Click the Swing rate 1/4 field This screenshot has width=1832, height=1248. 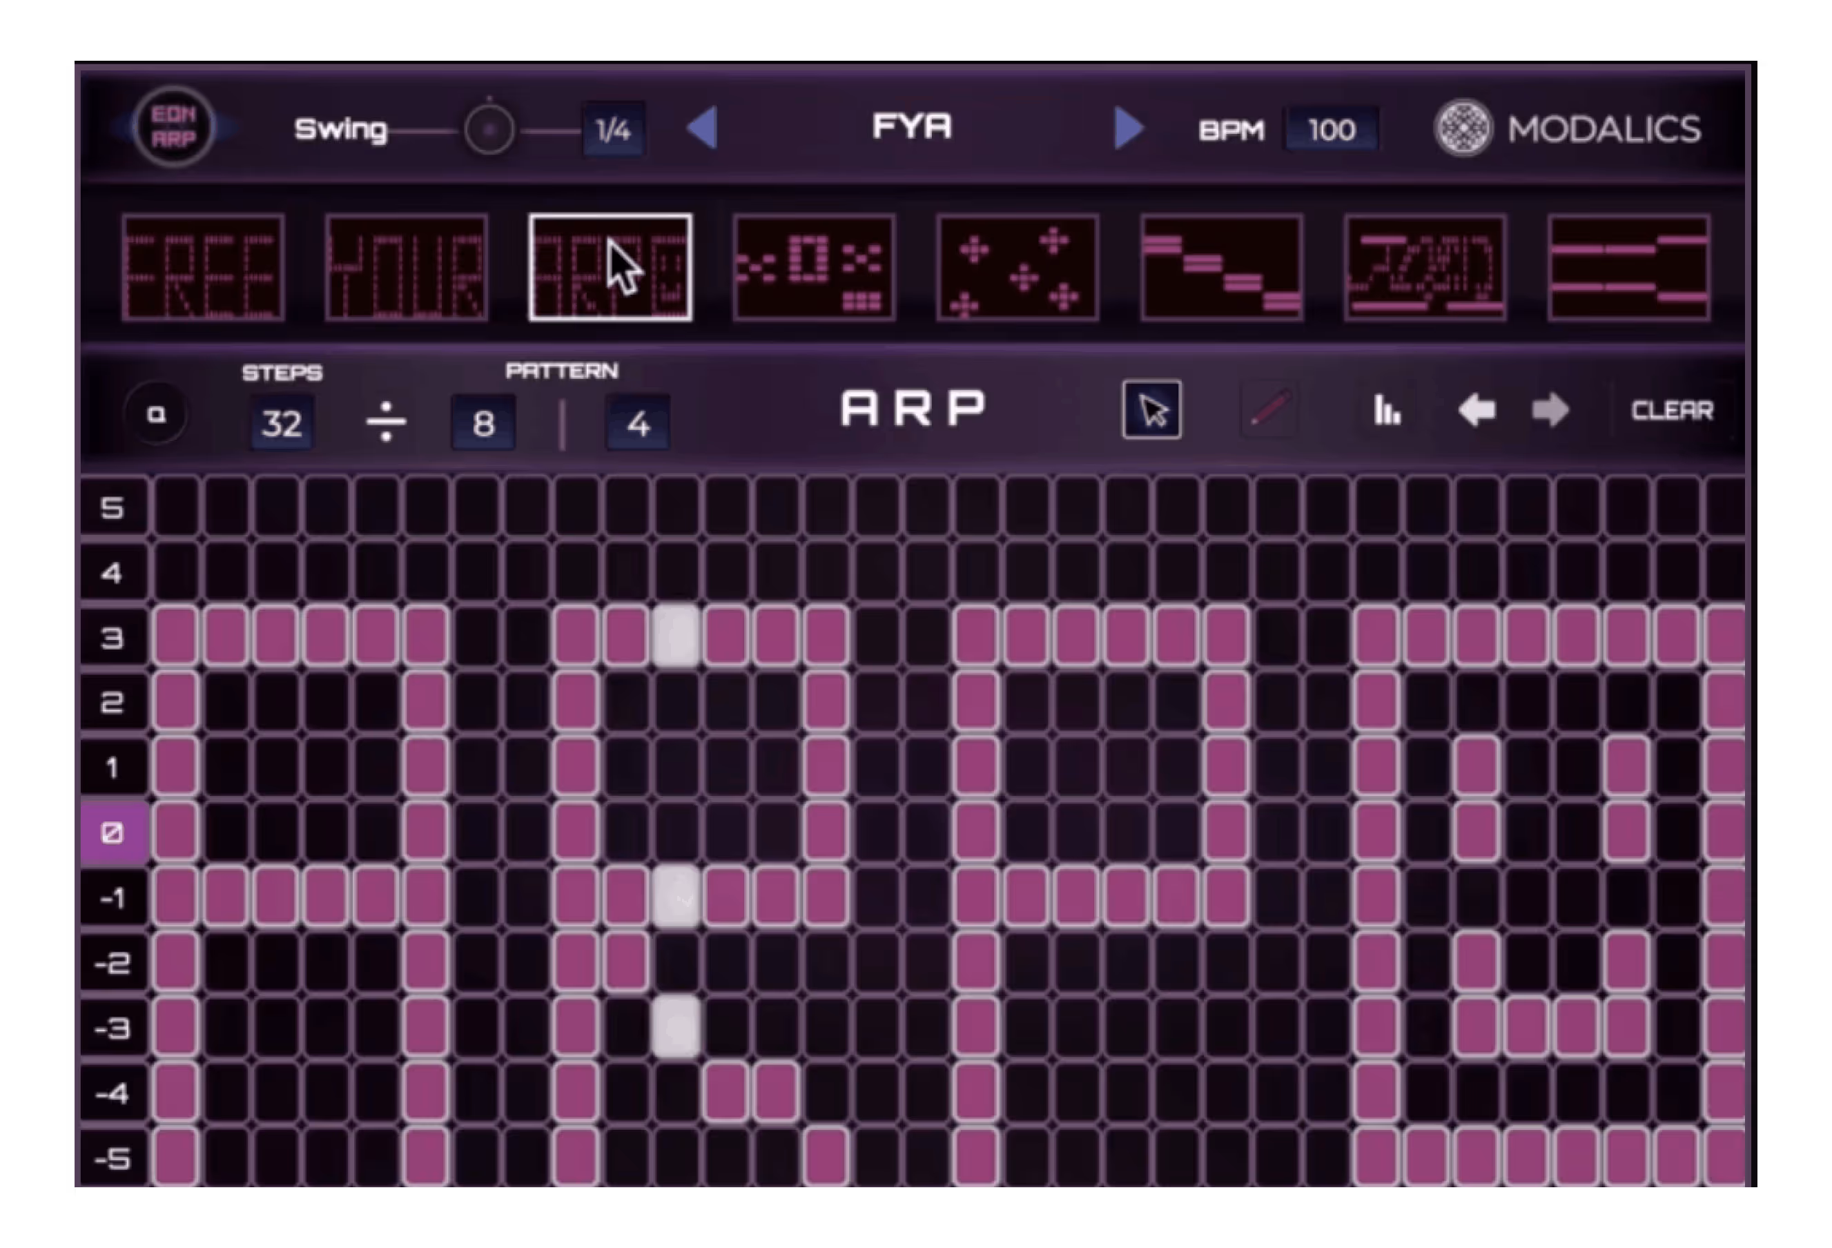(612, 130)
